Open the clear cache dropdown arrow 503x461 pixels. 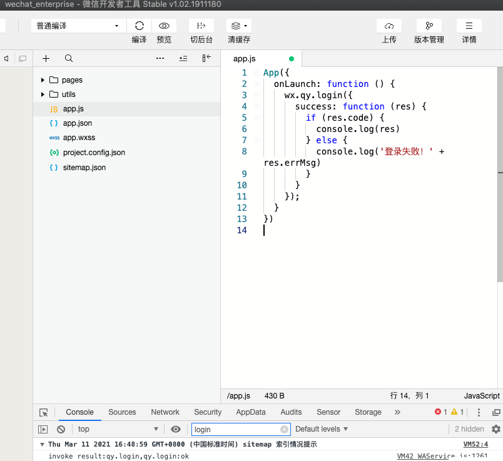(245, 26)
